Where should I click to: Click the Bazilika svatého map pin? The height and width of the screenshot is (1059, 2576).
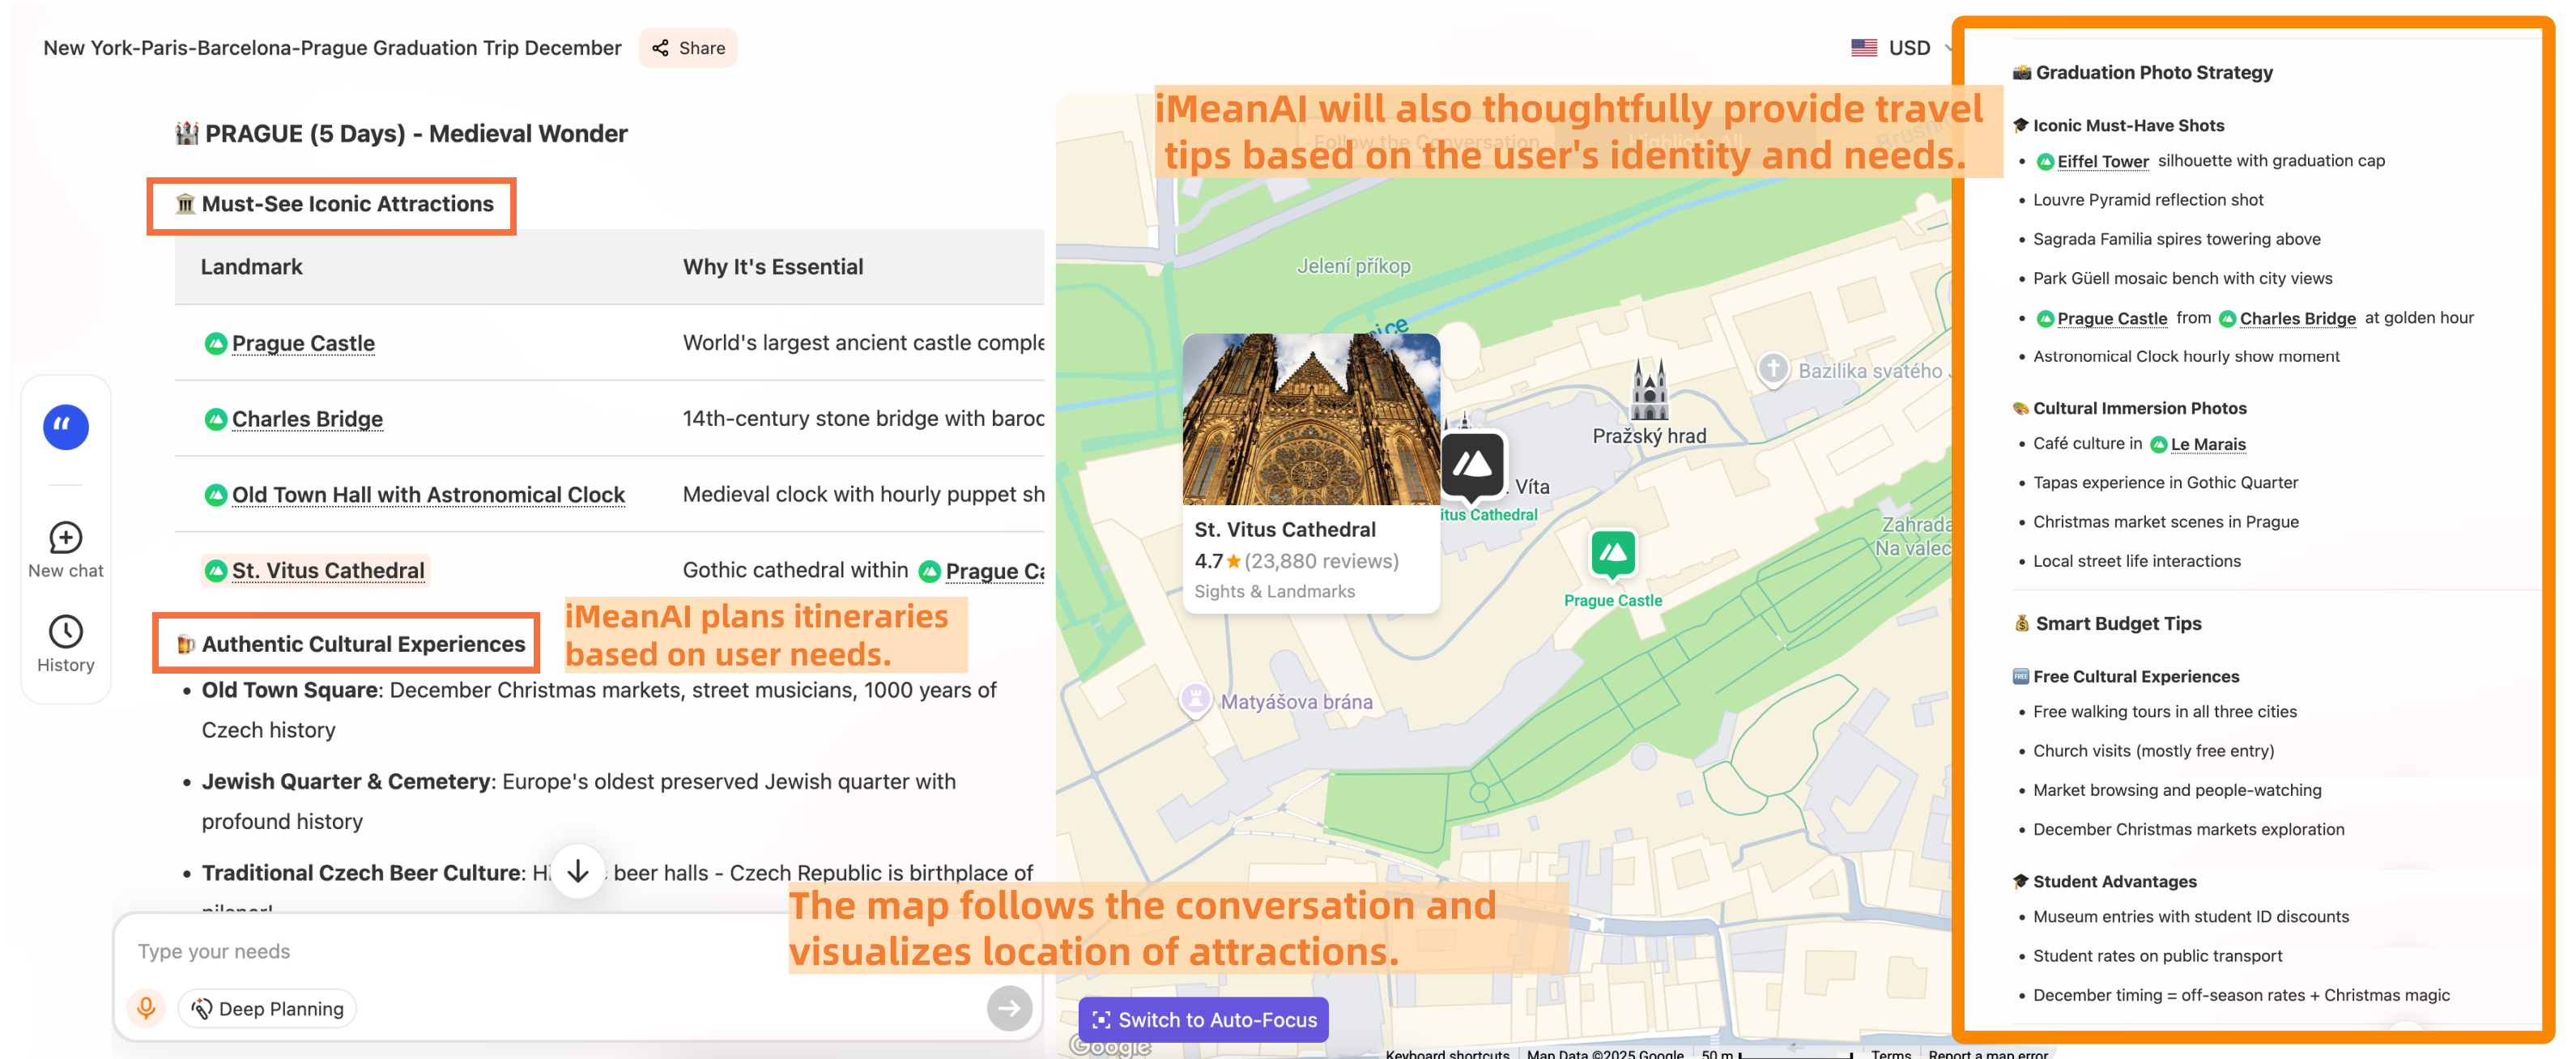[1773, 369]
